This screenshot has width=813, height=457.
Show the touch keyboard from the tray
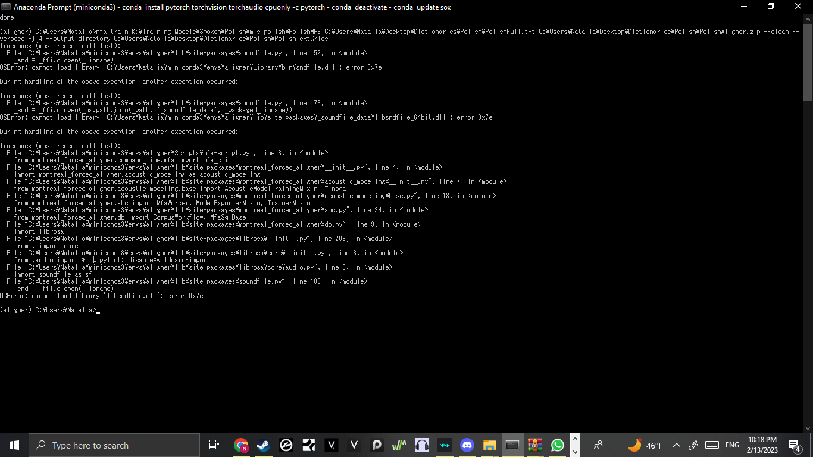coord(711,445)
